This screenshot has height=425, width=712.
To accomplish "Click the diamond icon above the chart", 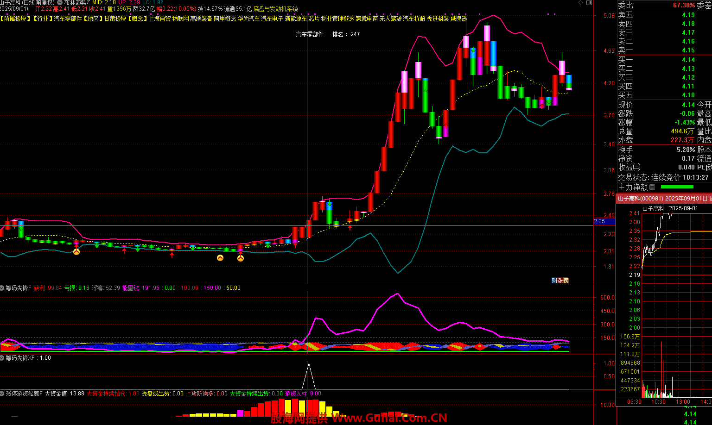I will 581,3.
